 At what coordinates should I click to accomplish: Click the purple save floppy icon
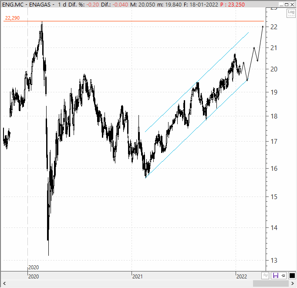(x=275, y=275)
